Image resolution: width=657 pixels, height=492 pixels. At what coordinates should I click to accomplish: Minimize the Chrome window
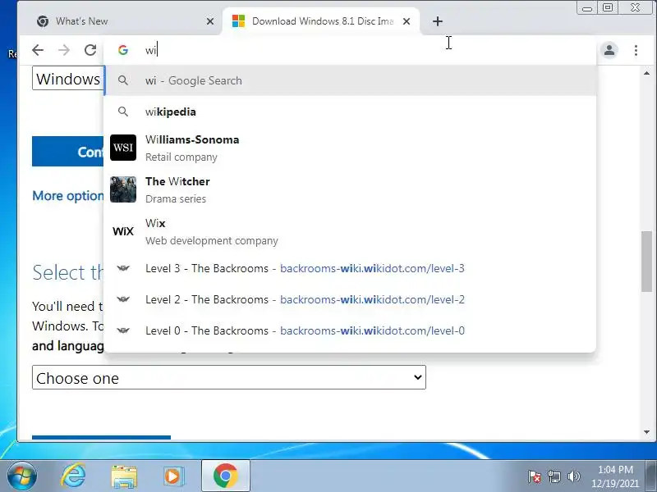(587, 8)
